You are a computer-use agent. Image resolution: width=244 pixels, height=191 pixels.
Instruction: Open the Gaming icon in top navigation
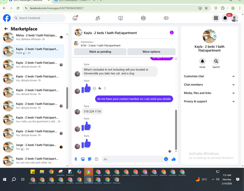166,18
